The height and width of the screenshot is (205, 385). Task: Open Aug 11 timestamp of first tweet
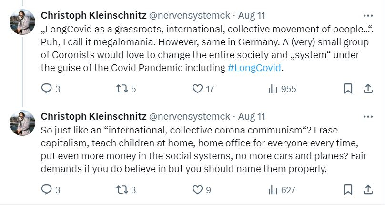coord(252,15)
